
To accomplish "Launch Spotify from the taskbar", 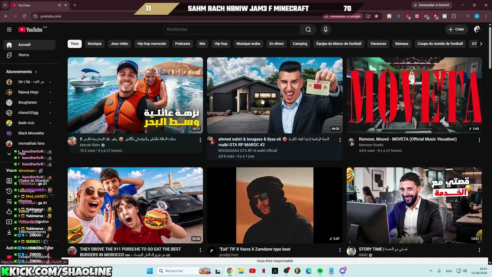I will point(320,271).
